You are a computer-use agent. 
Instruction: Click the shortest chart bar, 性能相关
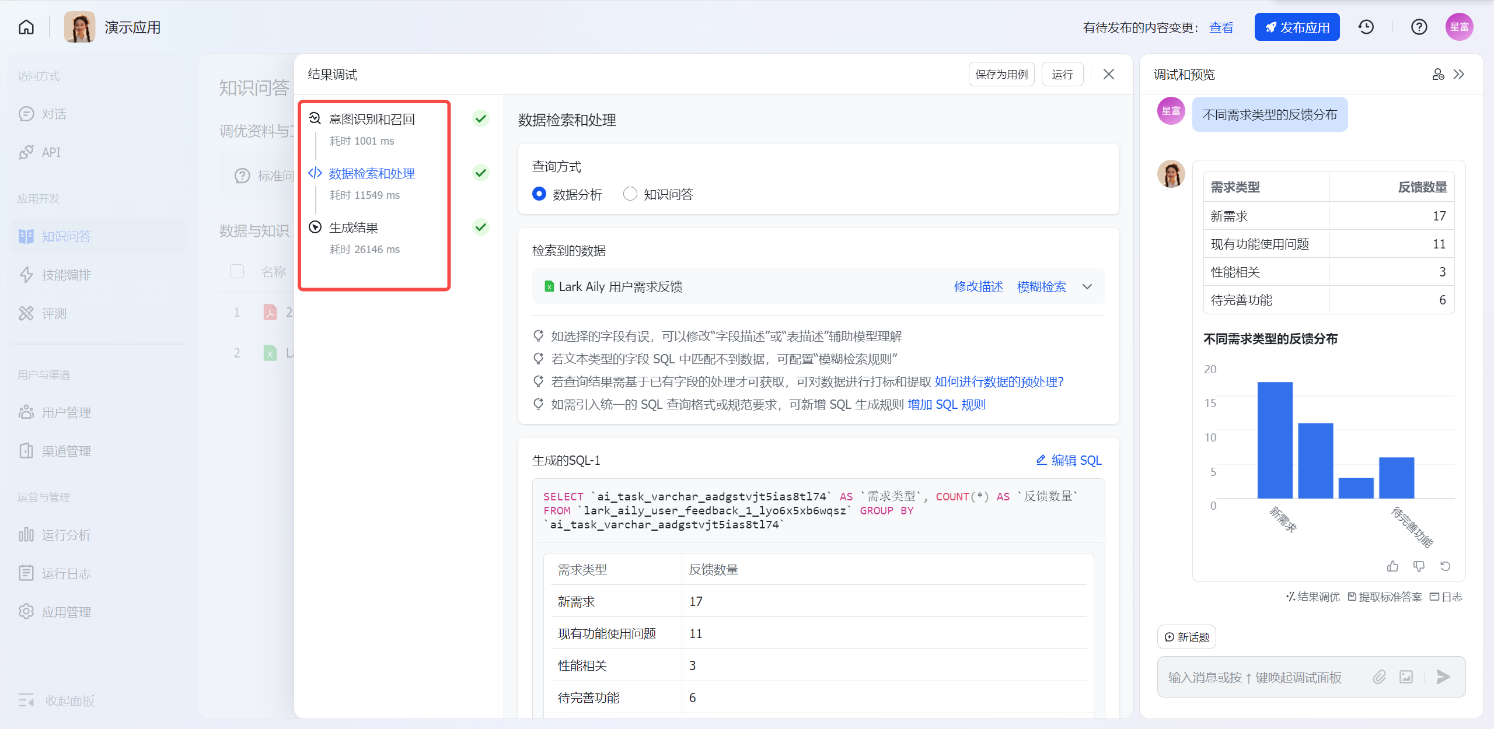coord(1356,488)
